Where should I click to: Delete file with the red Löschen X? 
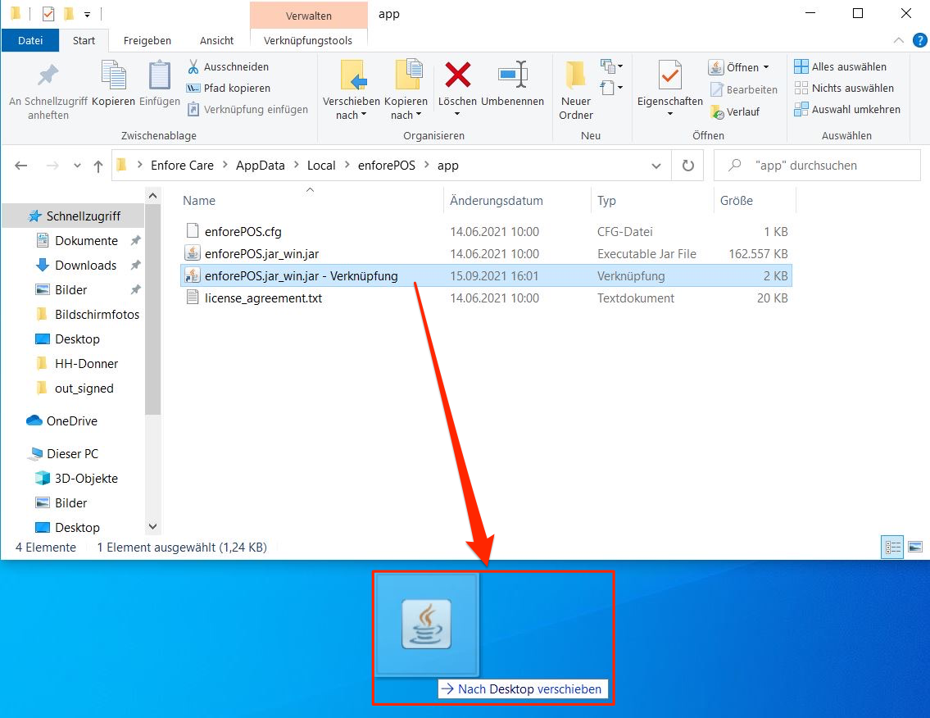[x=457, y=75]
